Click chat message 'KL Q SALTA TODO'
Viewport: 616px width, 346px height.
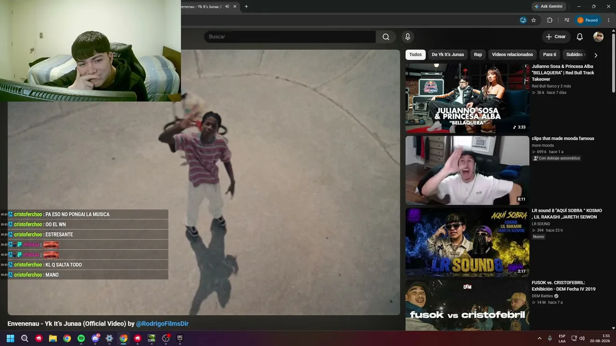click(64, 265)
